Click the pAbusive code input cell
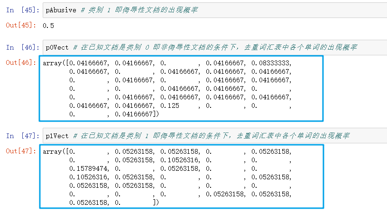The width and height of the screenshot is (387, 211). tap(215, 10)
